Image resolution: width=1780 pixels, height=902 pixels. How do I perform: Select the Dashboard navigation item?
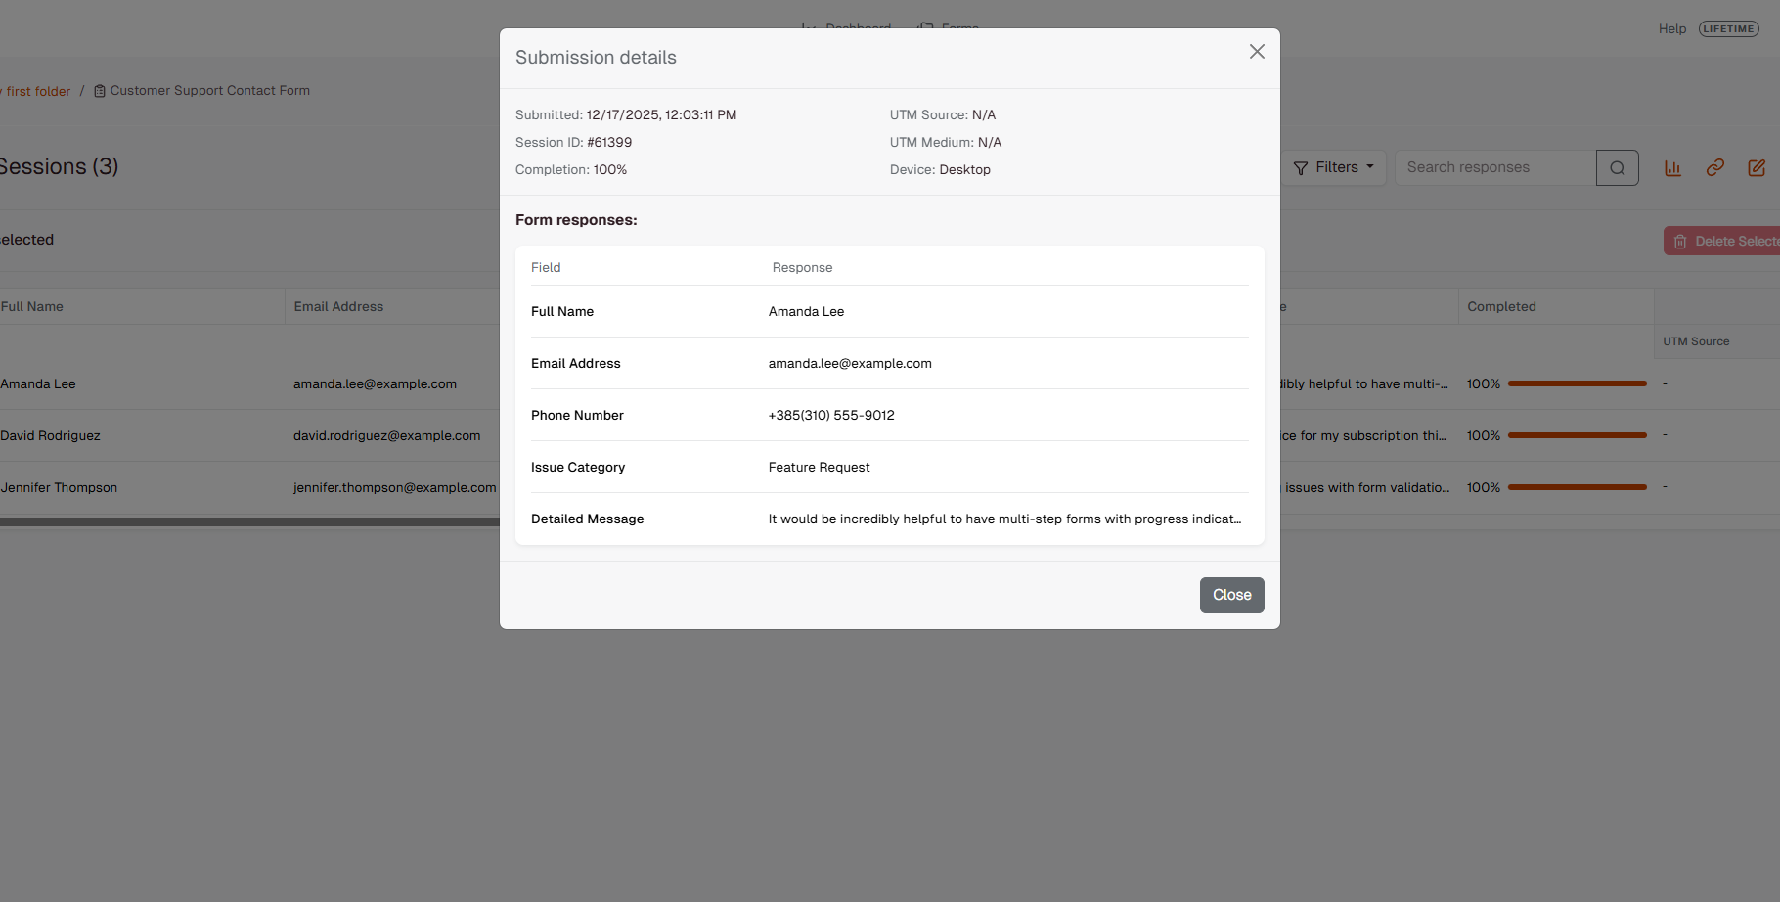point(857,28)
